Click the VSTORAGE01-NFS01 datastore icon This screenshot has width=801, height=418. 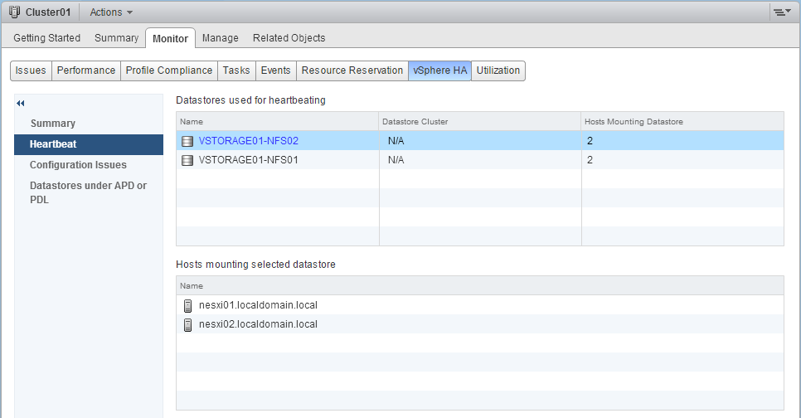[187, 160]
